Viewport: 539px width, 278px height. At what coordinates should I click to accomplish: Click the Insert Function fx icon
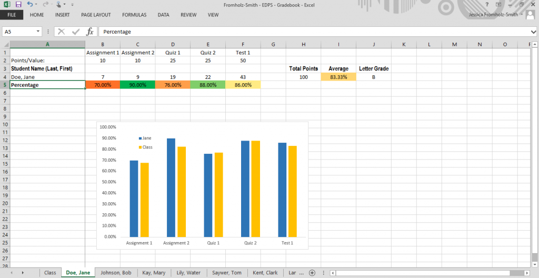(x=90, y=32)
